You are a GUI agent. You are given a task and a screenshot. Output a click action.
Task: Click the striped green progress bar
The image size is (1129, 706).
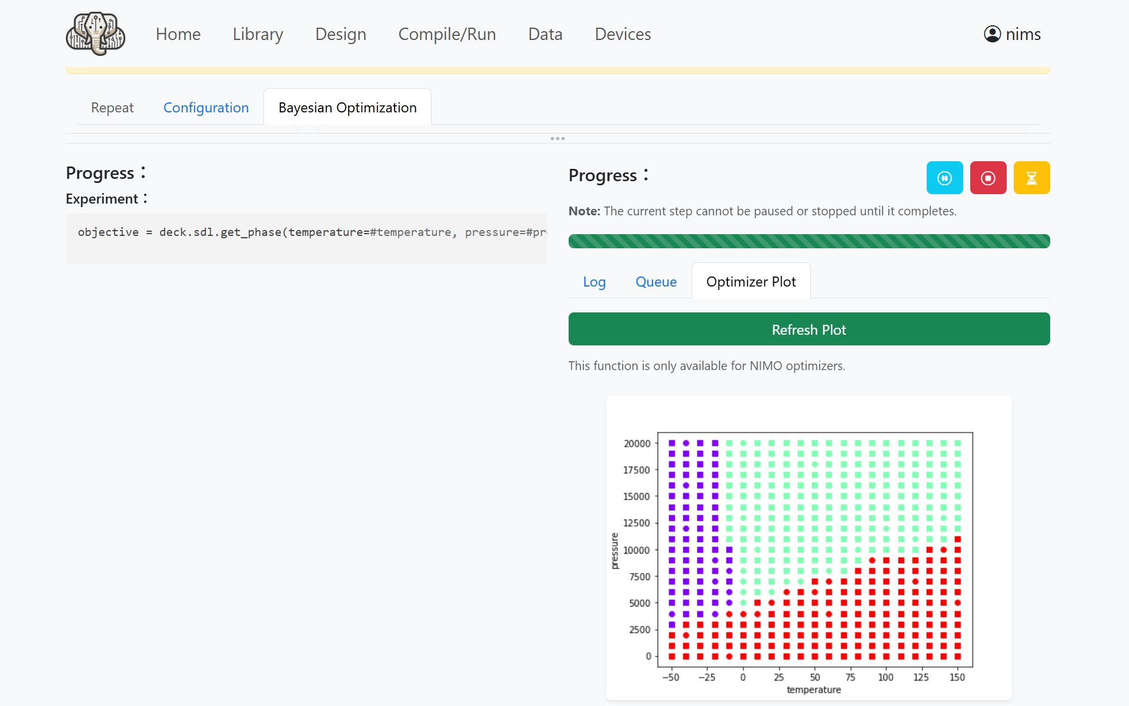point(809,241)
